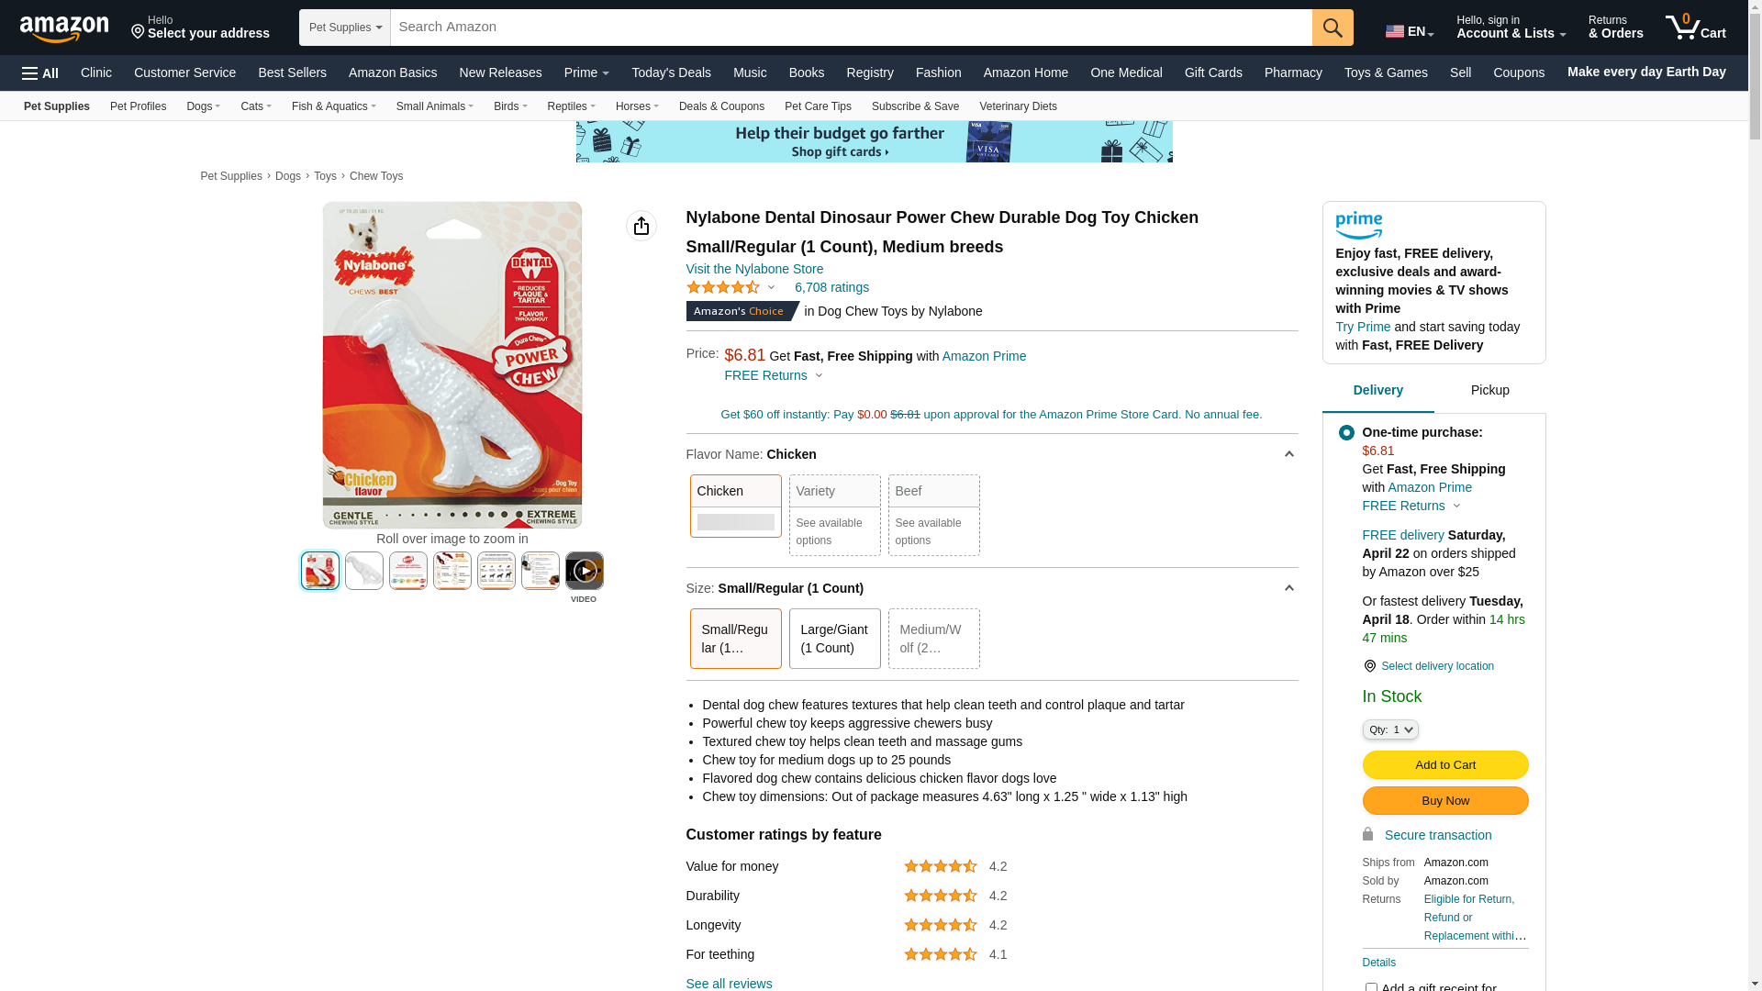Image resolution: width=1762 pixels, height=991 pixels.
Task: Select the Variety flavor option
Action: 835,515
